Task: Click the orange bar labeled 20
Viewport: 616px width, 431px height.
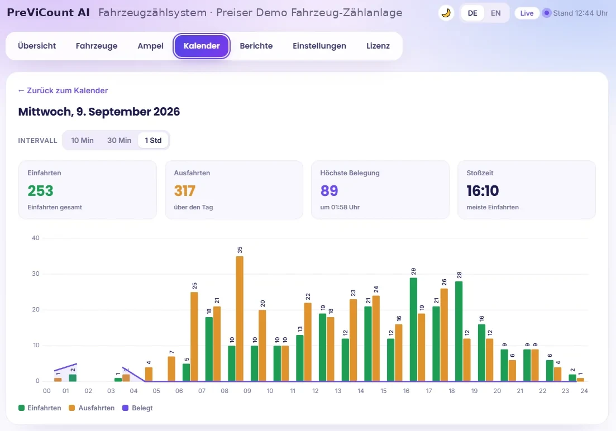Action: point(262,346)
